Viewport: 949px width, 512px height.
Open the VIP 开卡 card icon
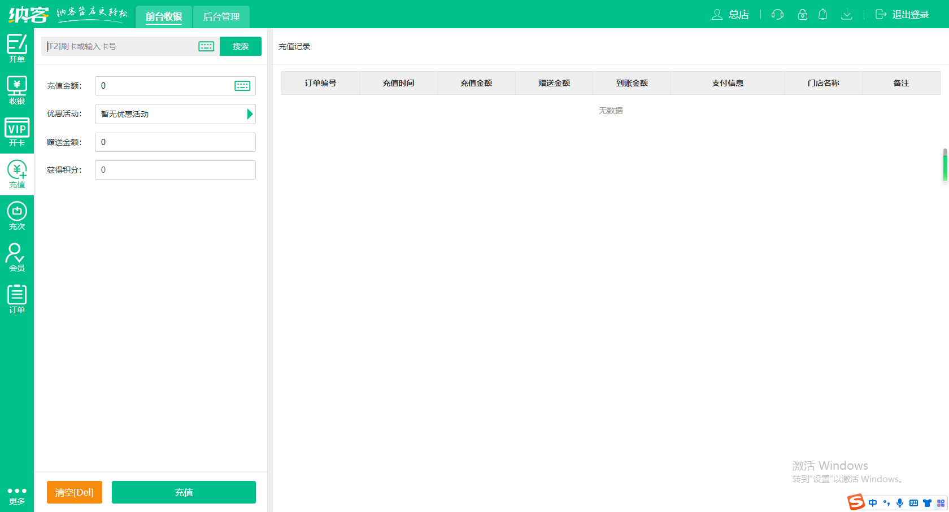(17, 132)
